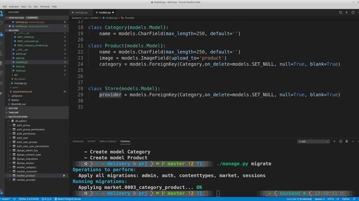
Task: Open 0003_category_product.py migration file
Action: [x=33, y=46]
